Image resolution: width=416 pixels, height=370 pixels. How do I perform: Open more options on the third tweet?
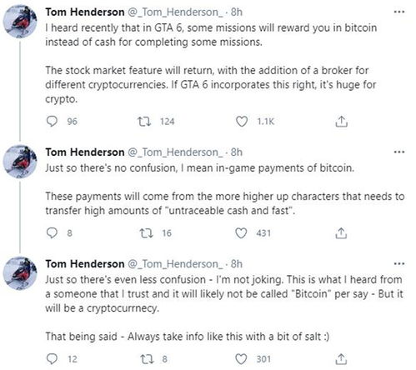coord(399,263)
